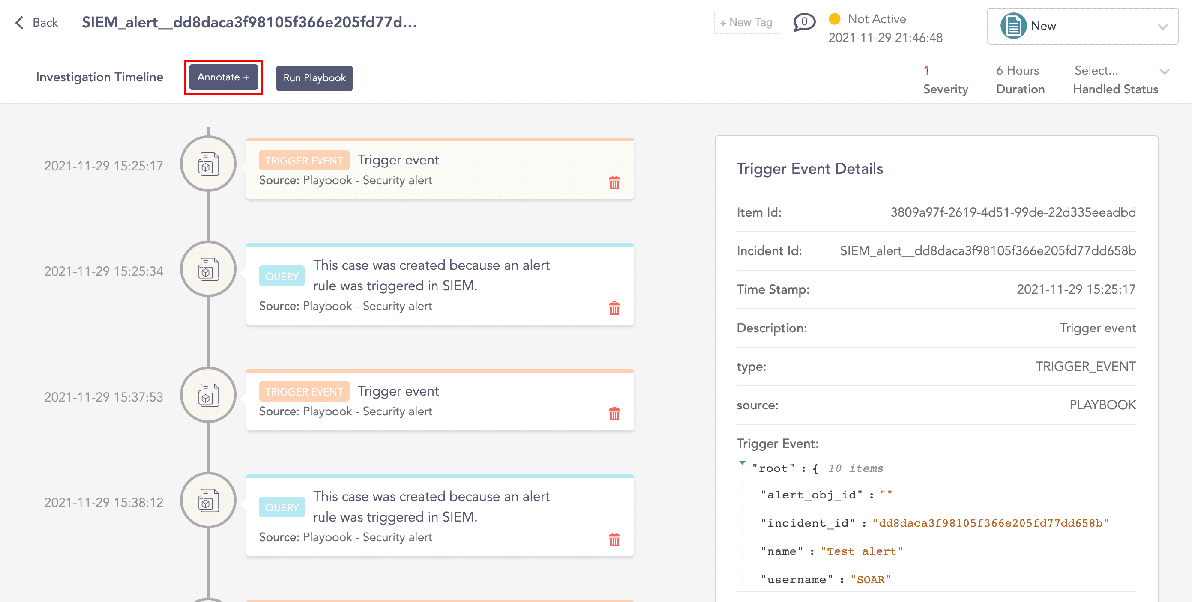Open the first Trigger event card

[x=439, y=169]
